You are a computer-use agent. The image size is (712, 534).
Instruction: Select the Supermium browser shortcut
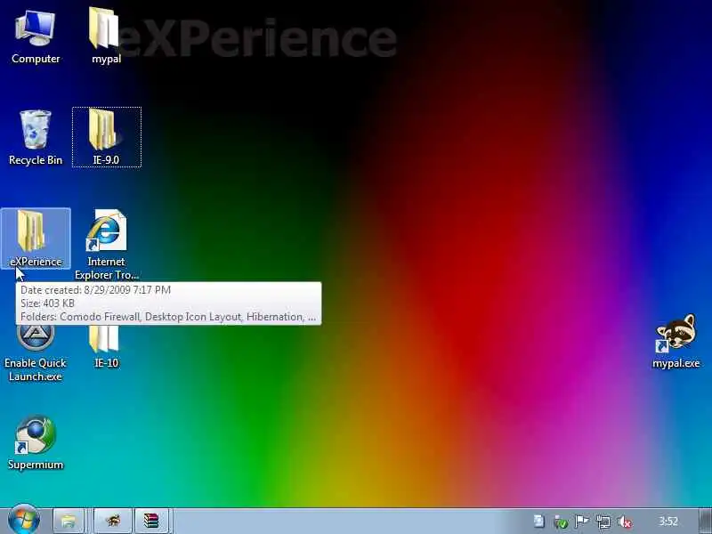pos(36,442)
